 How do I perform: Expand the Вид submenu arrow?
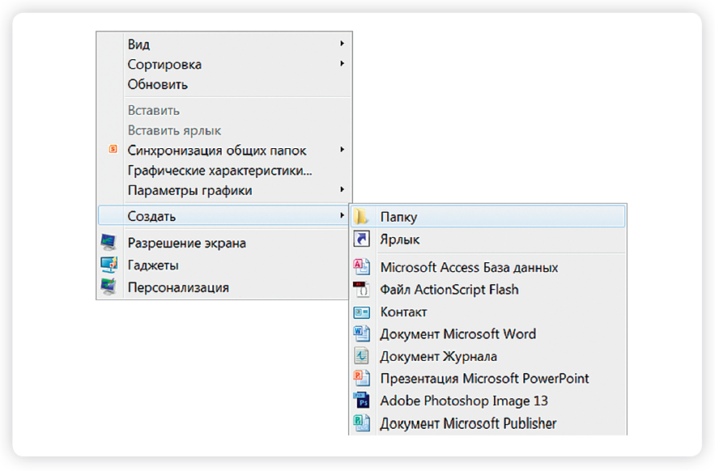[342, 44]
